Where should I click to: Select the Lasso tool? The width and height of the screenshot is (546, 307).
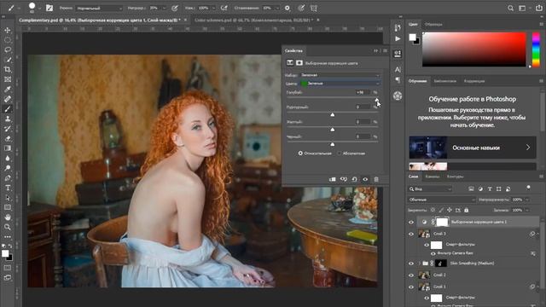coord(8,49)
